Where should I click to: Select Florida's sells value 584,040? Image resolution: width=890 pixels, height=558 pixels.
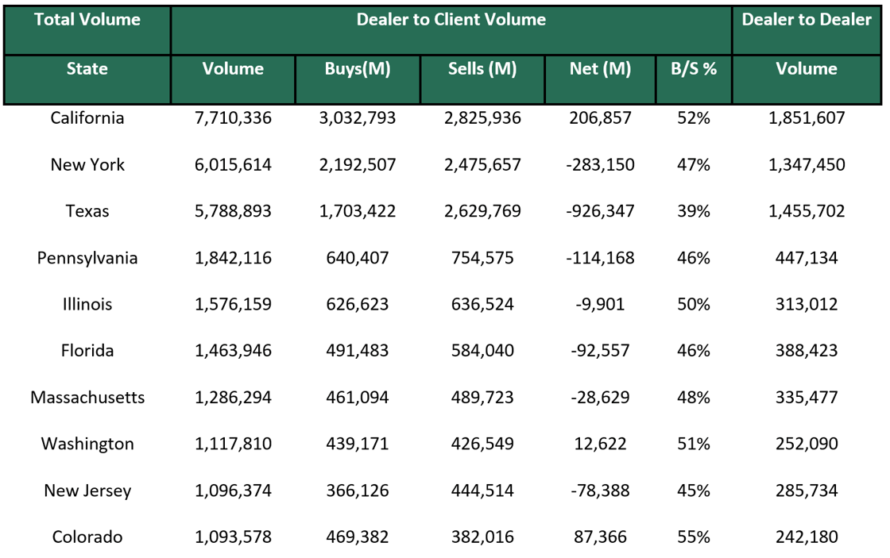pos(481,350)
